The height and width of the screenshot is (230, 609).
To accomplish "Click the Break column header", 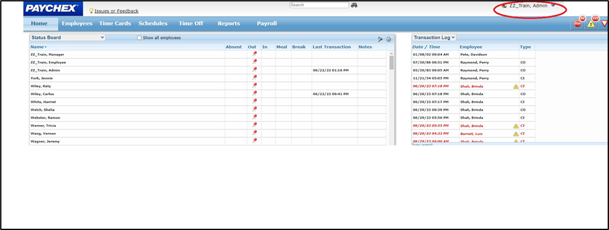I will (x=299, y=47).
